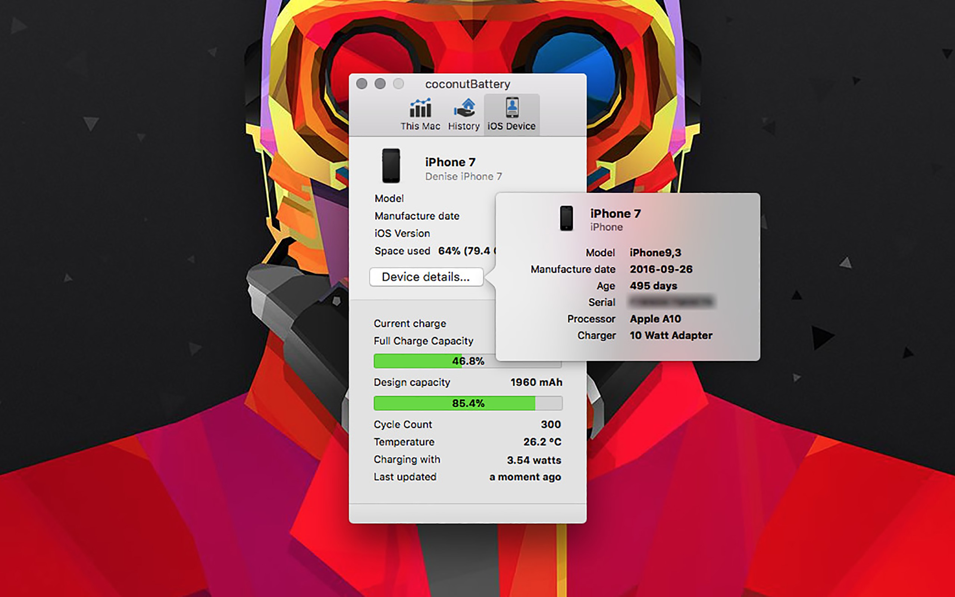Click the 'iPhone 7' heading in main window
955x597 pixels.
click(x=450, y=162)
